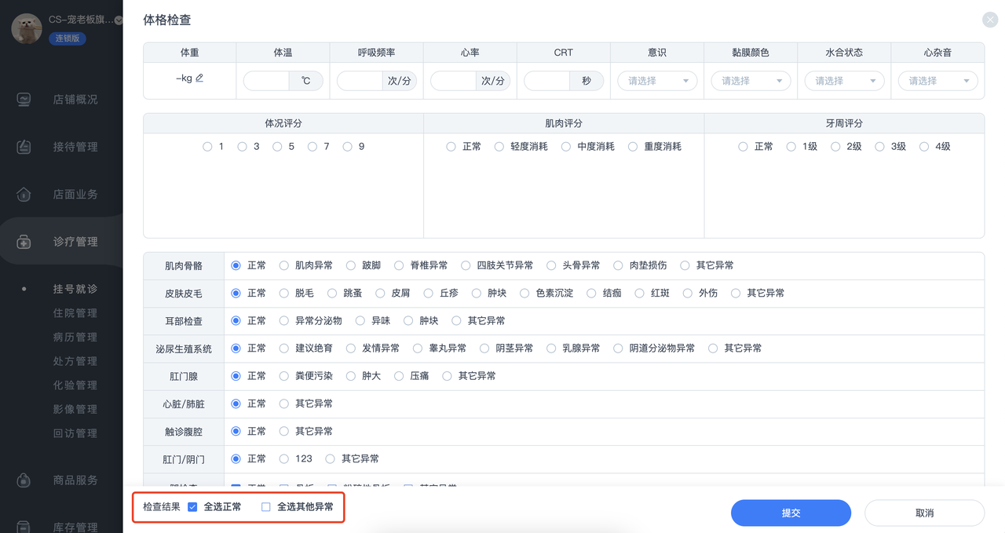Click the 接待管理 sidebar icon
This screenshot has width=1005, height=533.
pos(24,147)
